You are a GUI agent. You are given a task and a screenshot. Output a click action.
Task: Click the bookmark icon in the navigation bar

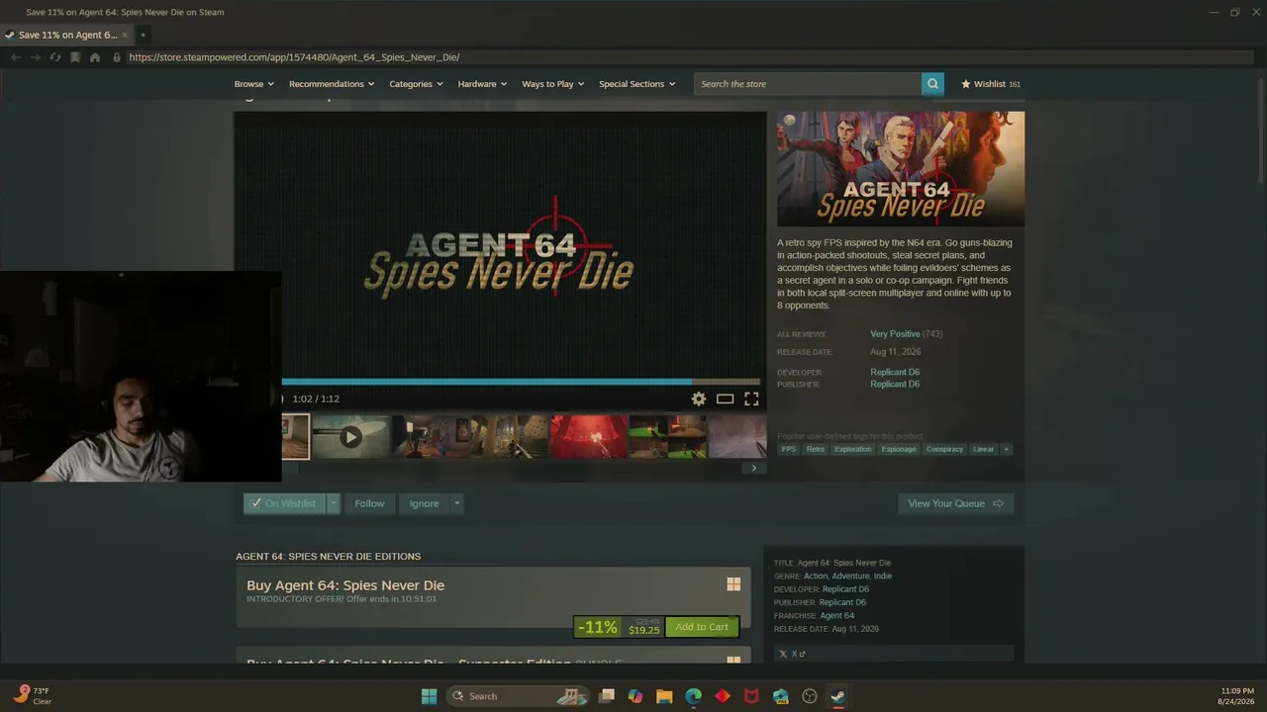tap(75, 57)
